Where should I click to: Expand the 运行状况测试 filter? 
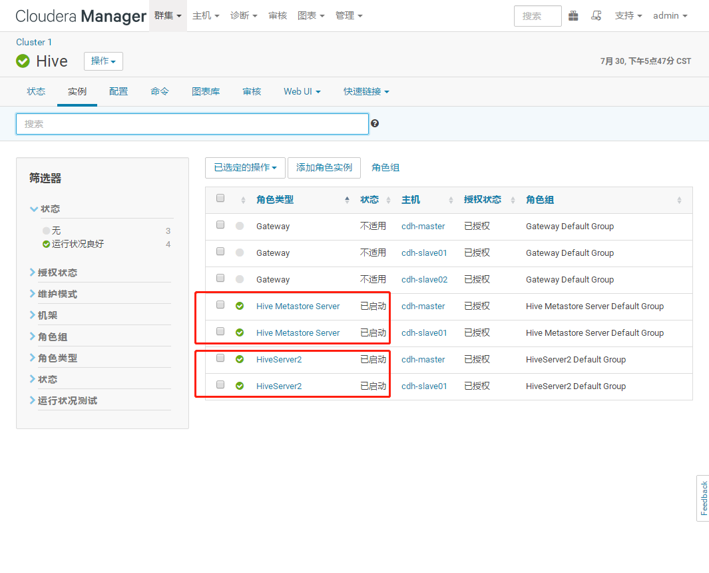pos(63,400)
